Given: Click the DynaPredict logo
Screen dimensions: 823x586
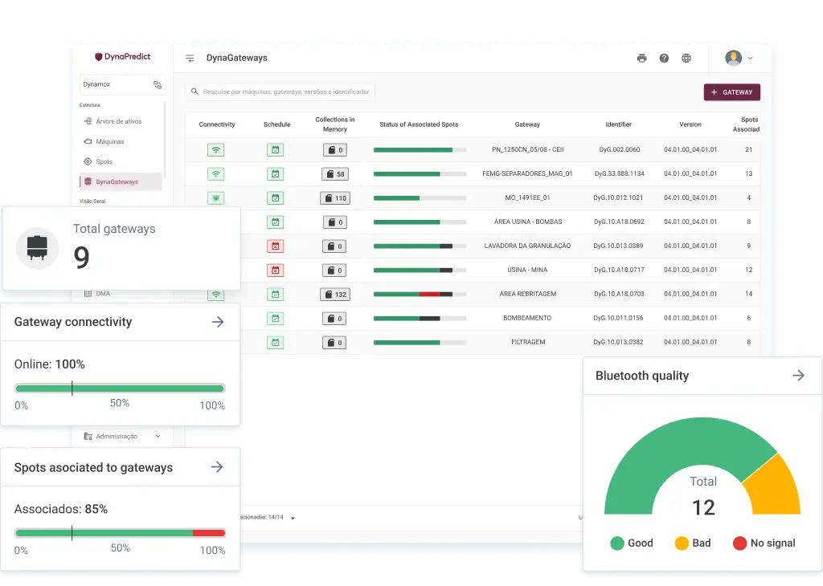Looking at the screenshot, I should [x=122, y=57].
